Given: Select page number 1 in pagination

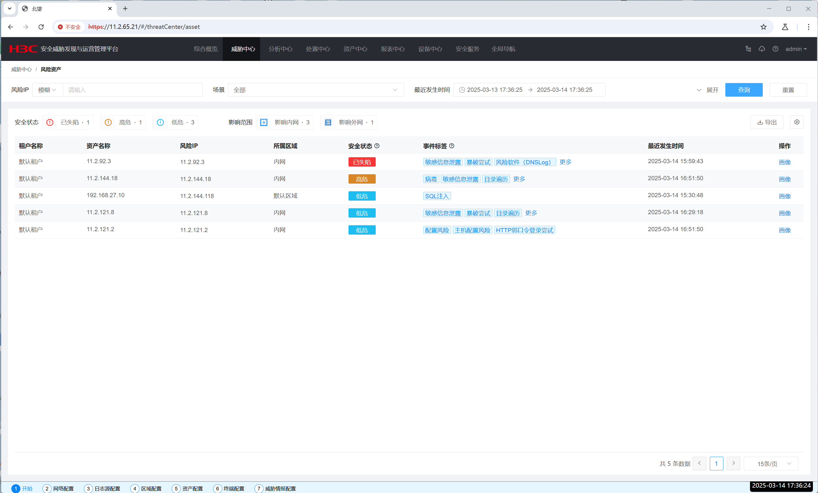Looking at the screenshot, I should 716,464.
